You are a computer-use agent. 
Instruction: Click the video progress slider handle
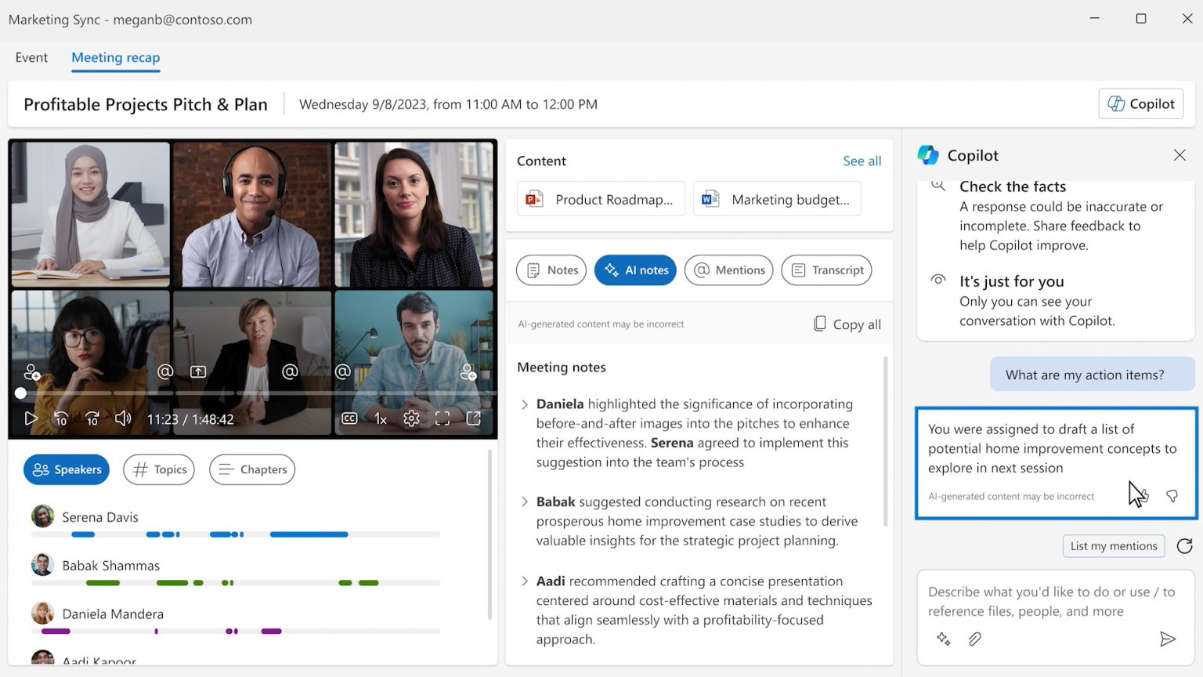click(20, 393)
